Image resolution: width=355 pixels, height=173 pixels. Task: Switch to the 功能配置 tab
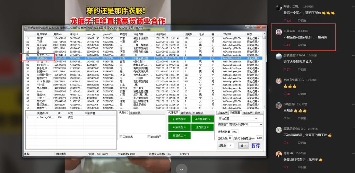click(x=235, y=113)
